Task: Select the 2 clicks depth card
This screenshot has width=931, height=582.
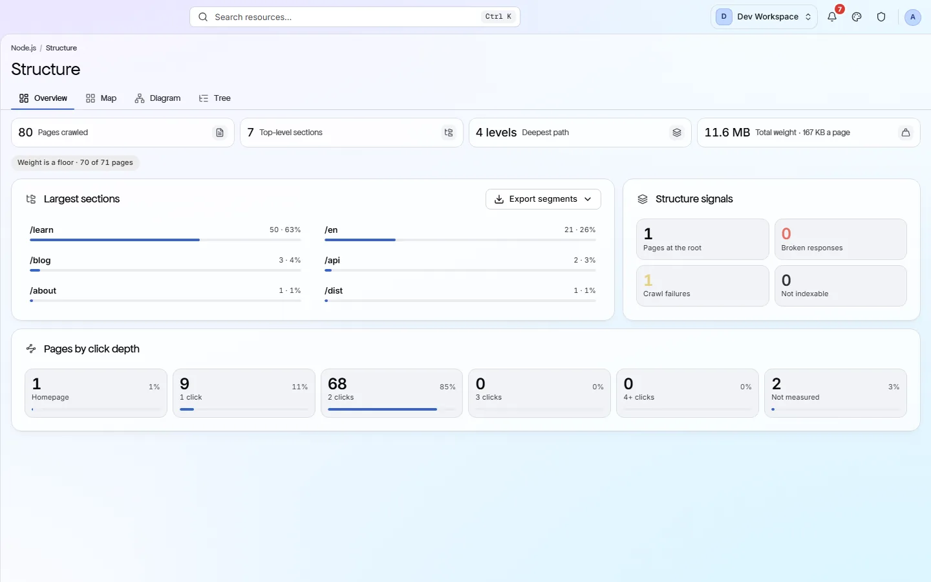Action: (392, 393)
